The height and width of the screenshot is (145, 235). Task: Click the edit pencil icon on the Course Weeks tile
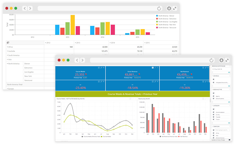click(x=101, y=68)
